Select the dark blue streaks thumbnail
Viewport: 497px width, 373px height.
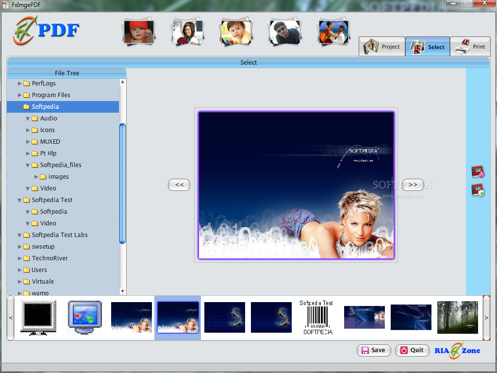[x=411, y=318]
